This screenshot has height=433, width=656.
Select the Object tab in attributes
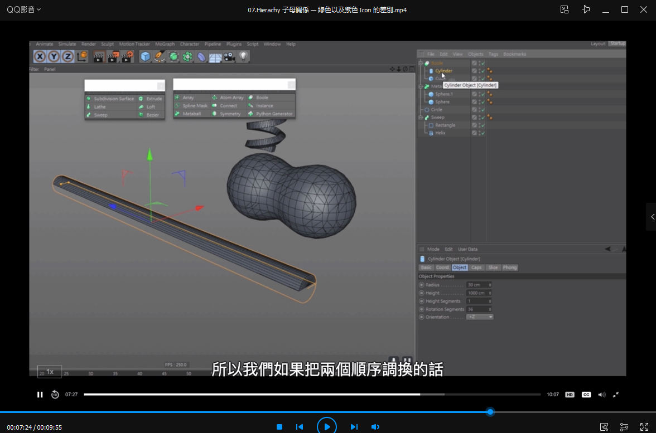click(x=460, y=267)
